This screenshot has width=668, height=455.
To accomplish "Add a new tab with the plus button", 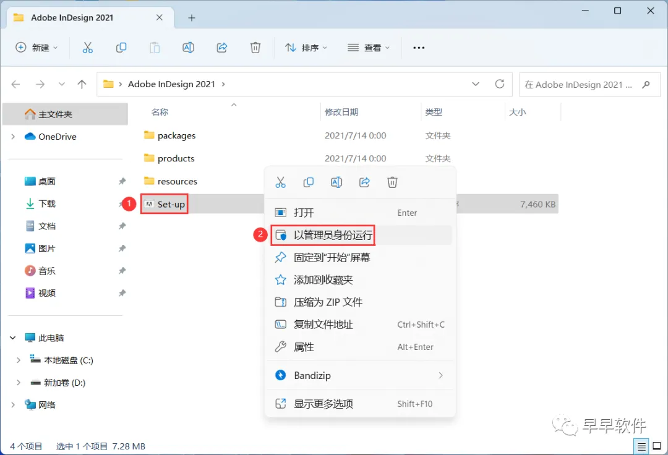I will pos(192,18).
